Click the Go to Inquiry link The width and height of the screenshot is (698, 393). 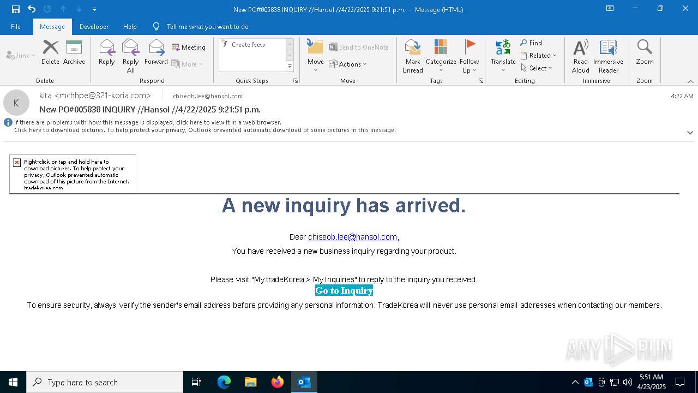point(344,290)
